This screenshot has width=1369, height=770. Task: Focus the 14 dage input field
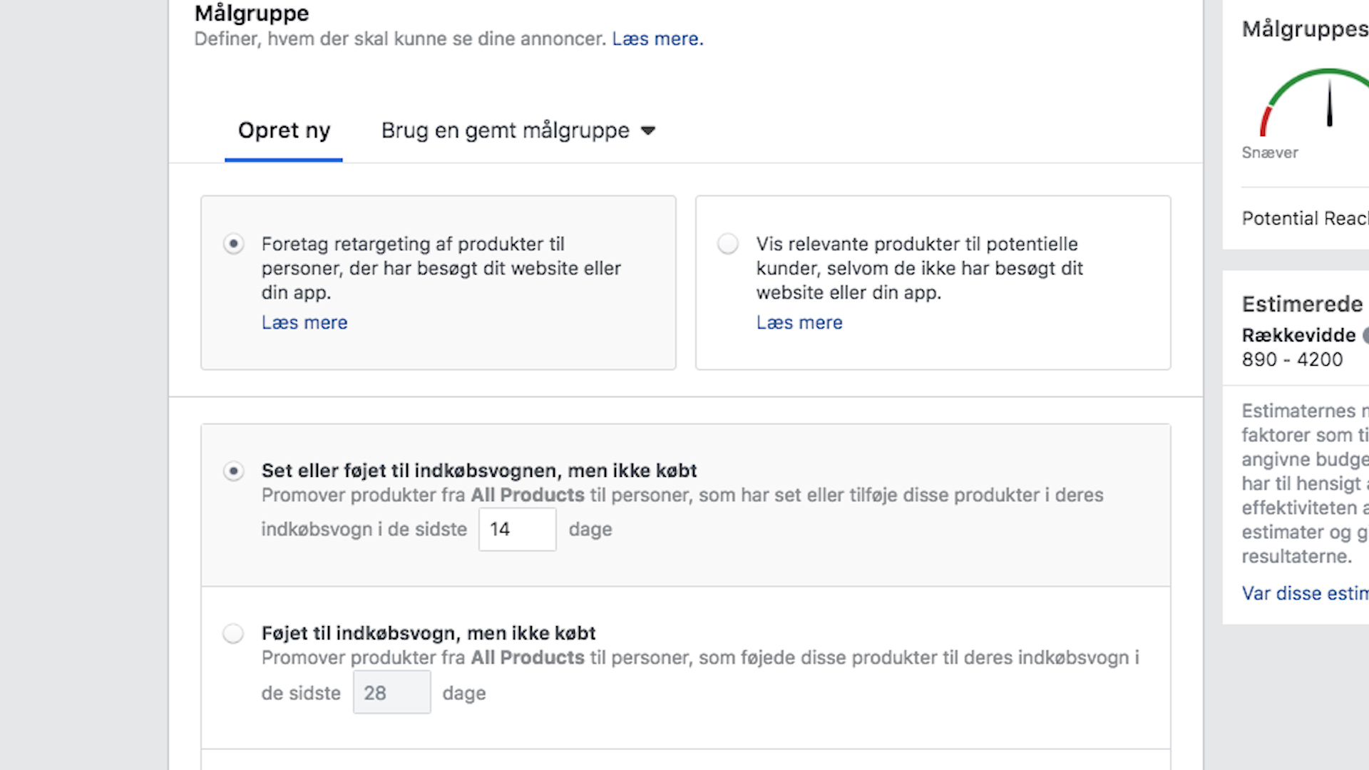click(517, 529)
